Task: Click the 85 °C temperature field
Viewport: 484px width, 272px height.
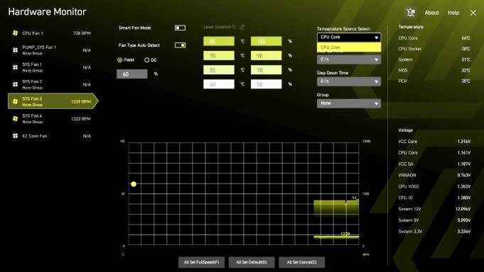Action: coord(218,41)
